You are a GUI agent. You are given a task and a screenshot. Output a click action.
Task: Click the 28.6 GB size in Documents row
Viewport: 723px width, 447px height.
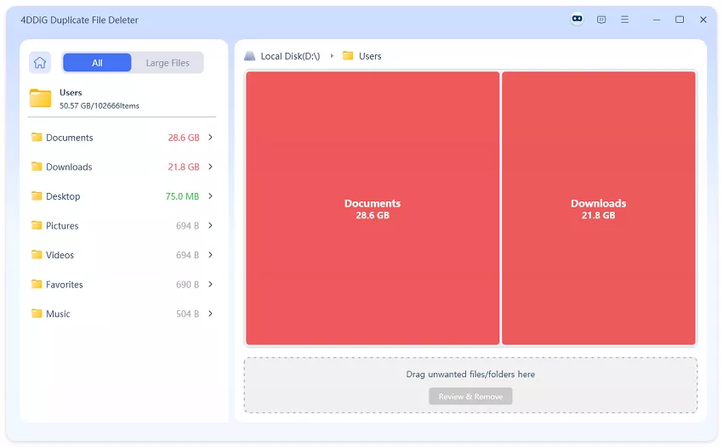point(184,138)
